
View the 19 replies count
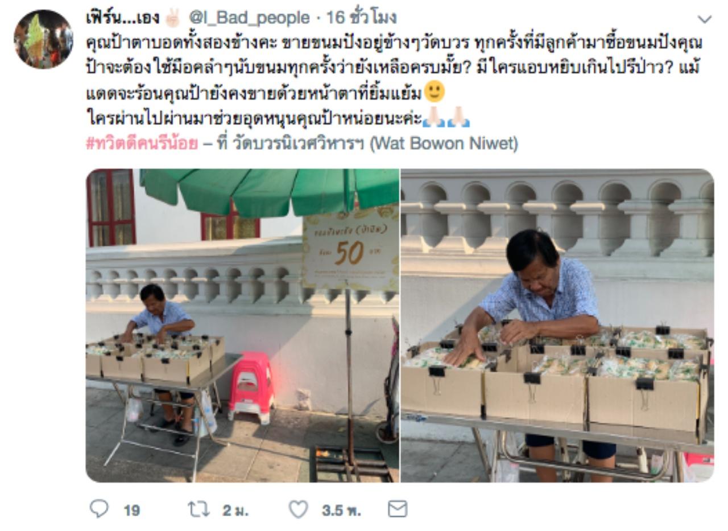pyautogui.click(x=131, y=510)
